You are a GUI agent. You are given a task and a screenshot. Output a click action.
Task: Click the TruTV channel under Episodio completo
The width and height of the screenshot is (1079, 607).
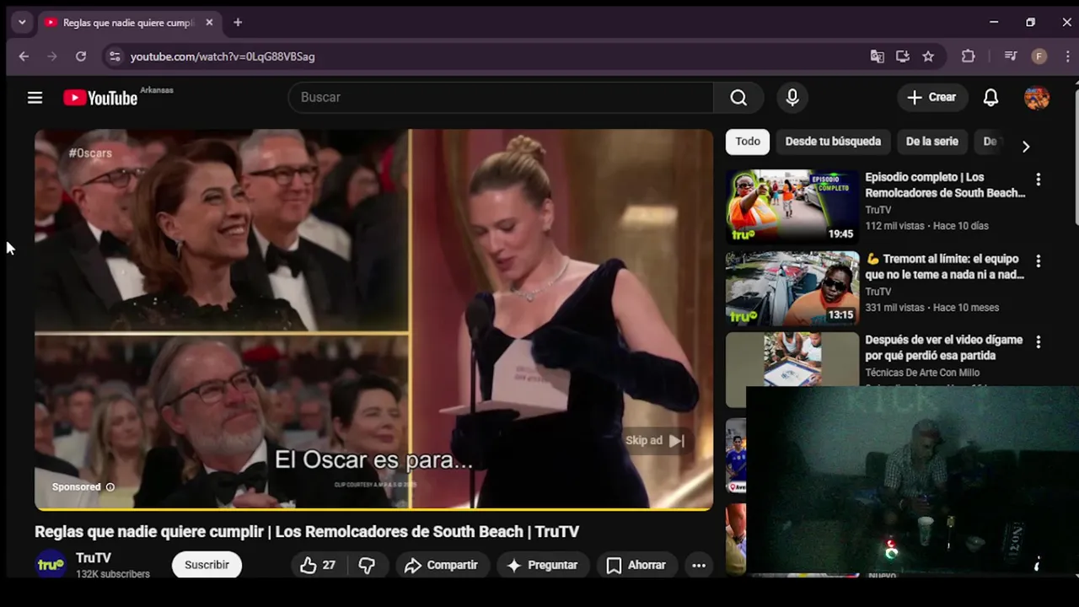[878, 210]
